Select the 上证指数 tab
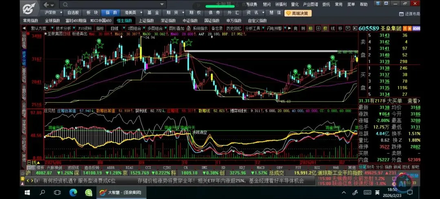The height and width of the screenshot is (199, 440). [146, 20]
